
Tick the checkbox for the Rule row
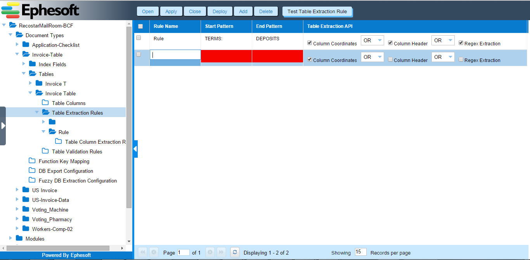(x=139, y=38)
